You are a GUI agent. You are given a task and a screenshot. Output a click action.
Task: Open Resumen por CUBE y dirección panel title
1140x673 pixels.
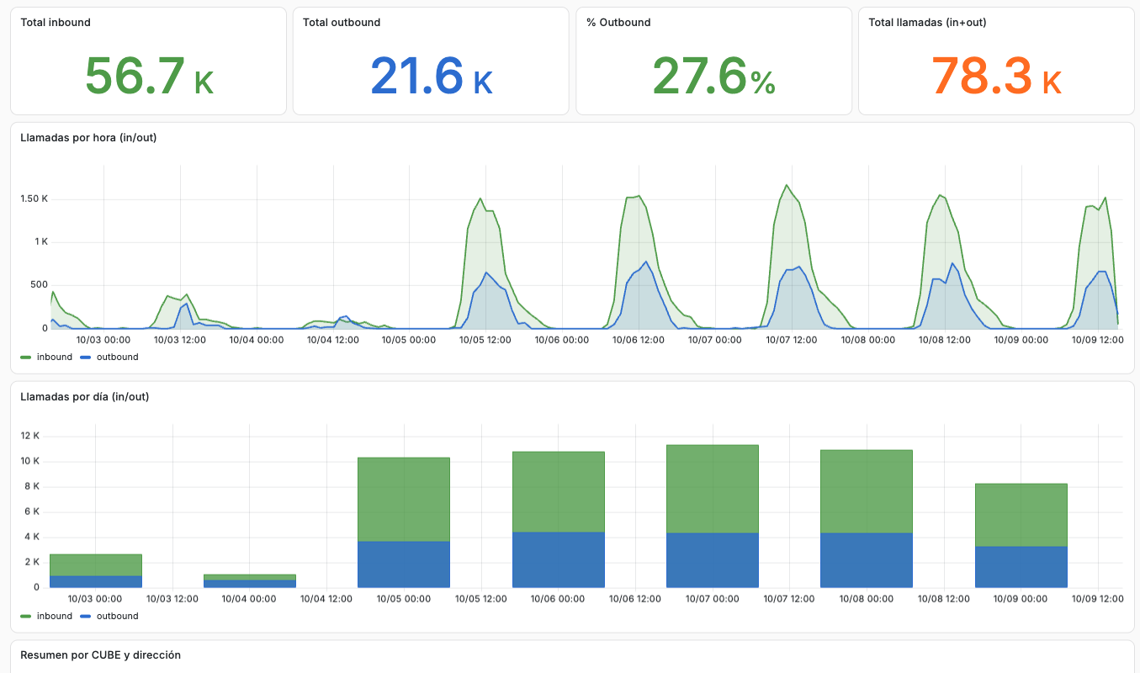tap(100, 654)
